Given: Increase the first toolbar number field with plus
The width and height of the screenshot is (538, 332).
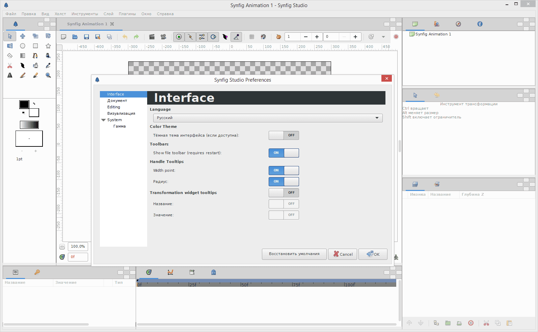Looking at the screenshot, I should (x=317, y=37).
